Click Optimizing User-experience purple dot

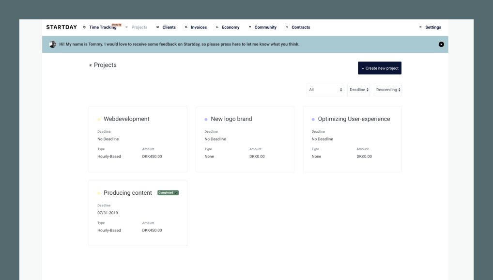tap(313, 120)
